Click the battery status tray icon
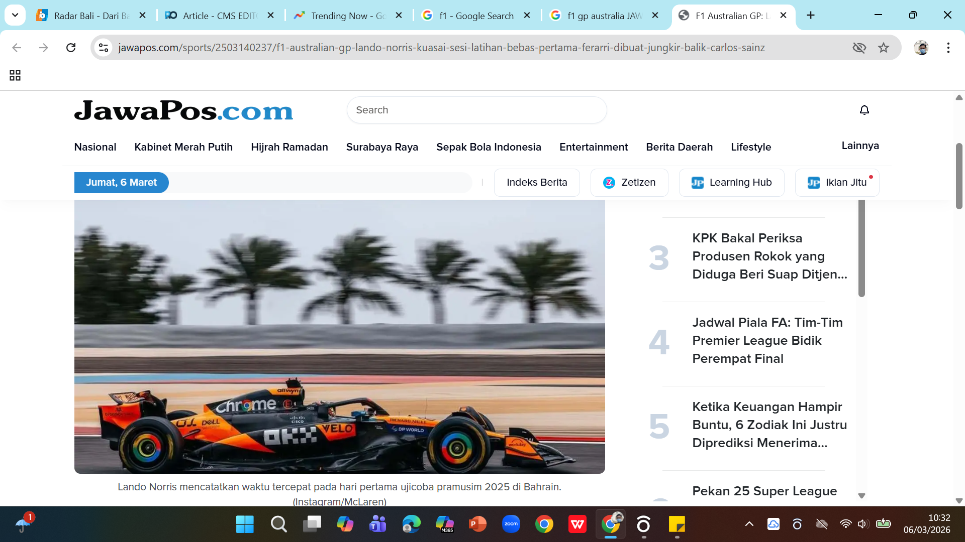The height and width of the screenshot is (542, 965). point(883,524)
